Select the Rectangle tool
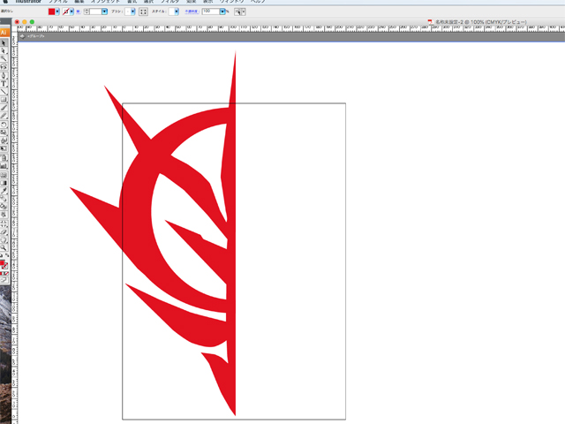 (4, 100)
